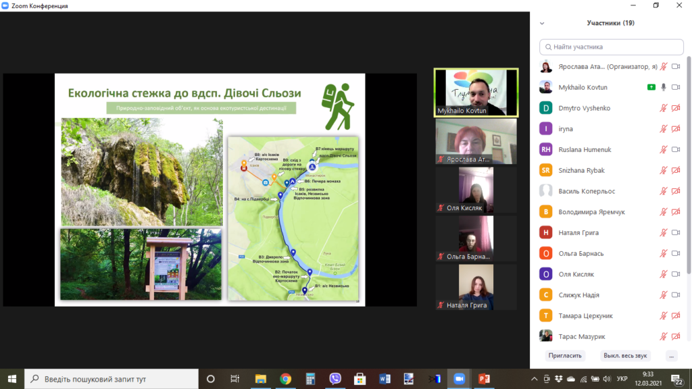The width and height of the screenshot is (692, 389).
Task: Click the muted mic icon for Dmytro Vyshenko
Action: click(x=664, y=108)
